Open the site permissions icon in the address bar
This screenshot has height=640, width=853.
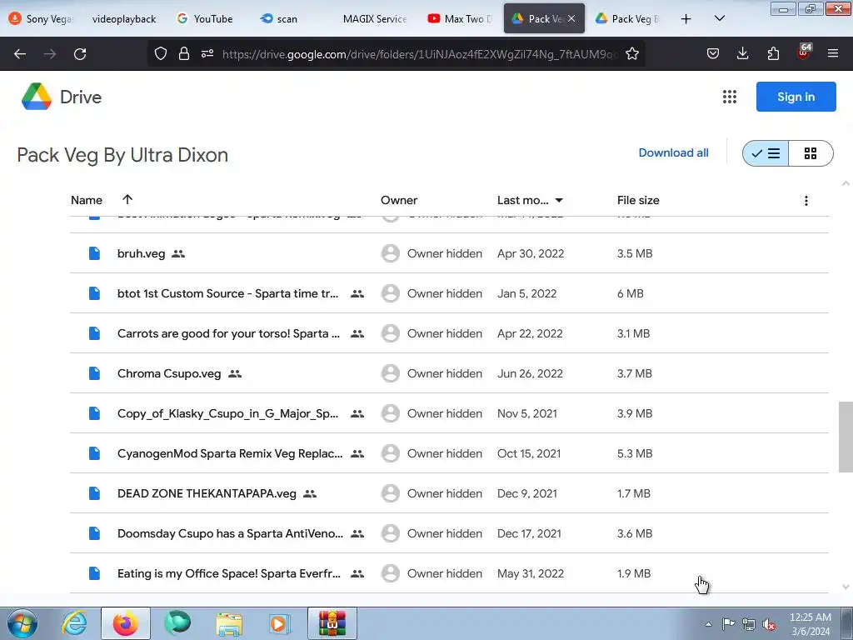pyautogui.click(x=207, y=53)
